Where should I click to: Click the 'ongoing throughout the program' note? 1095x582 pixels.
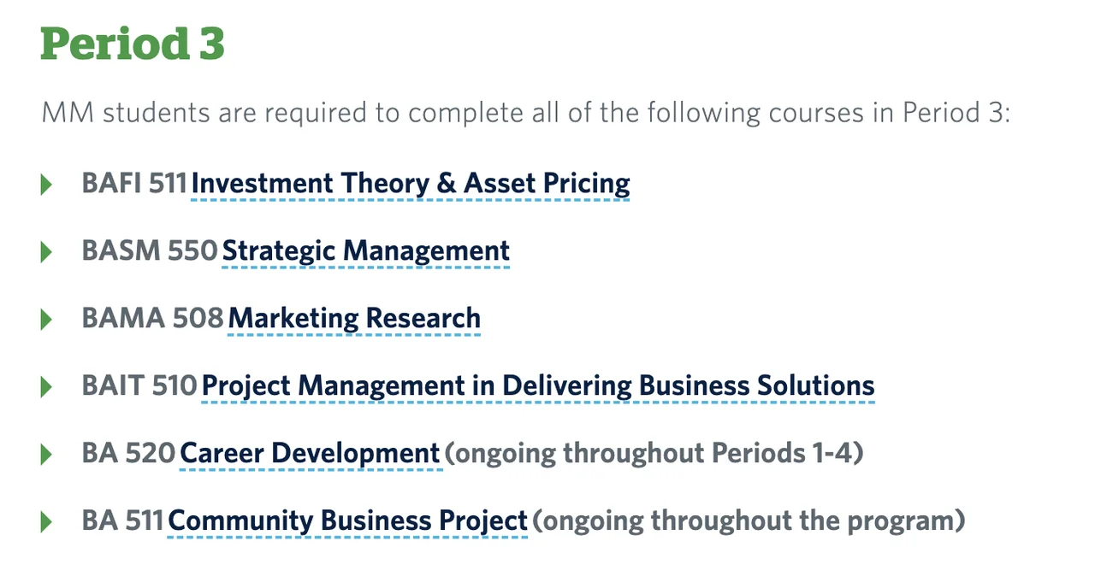pos(749,520)
